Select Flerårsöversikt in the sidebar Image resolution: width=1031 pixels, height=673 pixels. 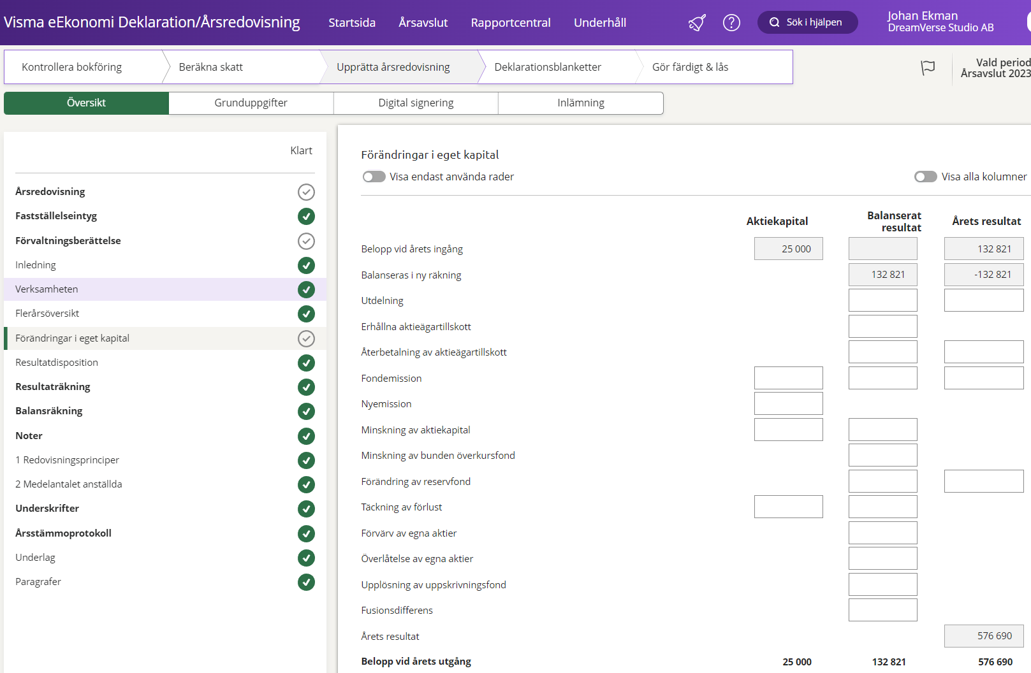(47, 314)
